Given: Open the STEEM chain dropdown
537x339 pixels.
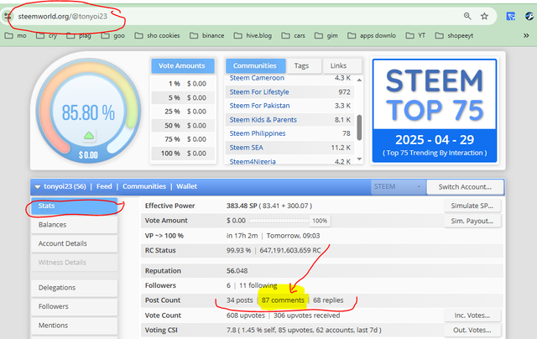Looking at the screenshot, I should point(398,186).
